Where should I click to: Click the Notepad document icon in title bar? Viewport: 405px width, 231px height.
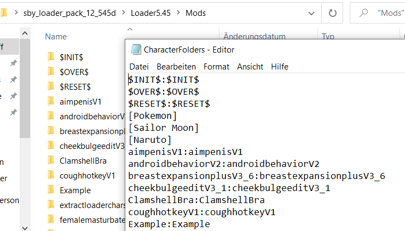coord(135,50)
